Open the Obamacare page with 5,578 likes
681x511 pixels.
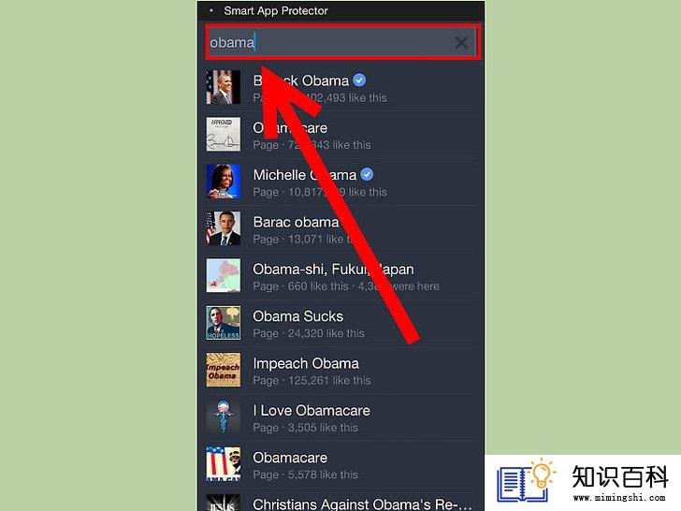click(342, 465)
